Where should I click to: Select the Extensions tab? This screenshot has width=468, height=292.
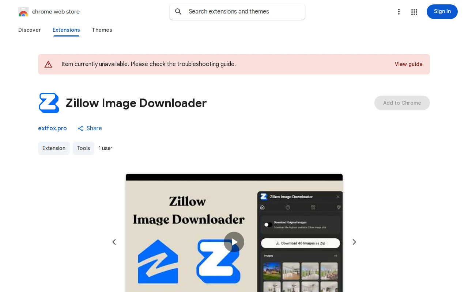click(66, 30)
